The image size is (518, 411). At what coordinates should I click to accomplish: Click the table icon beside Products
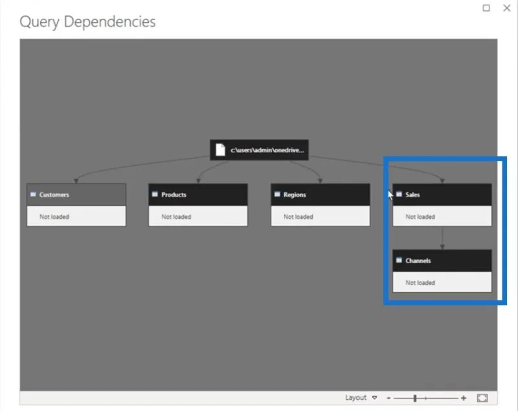click(x=155, y=194)
